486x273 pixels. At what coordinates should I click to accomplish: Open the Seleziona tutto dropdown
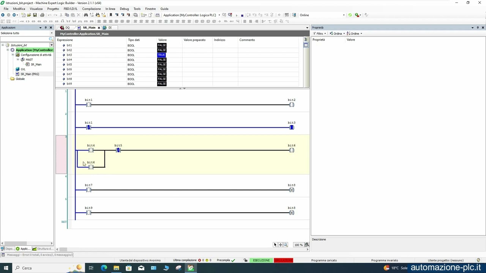coord(52,33)
